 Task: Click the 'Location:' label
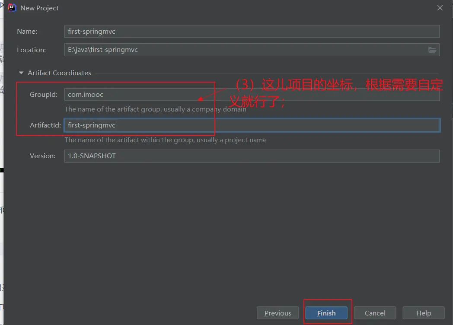pos(32,50)
